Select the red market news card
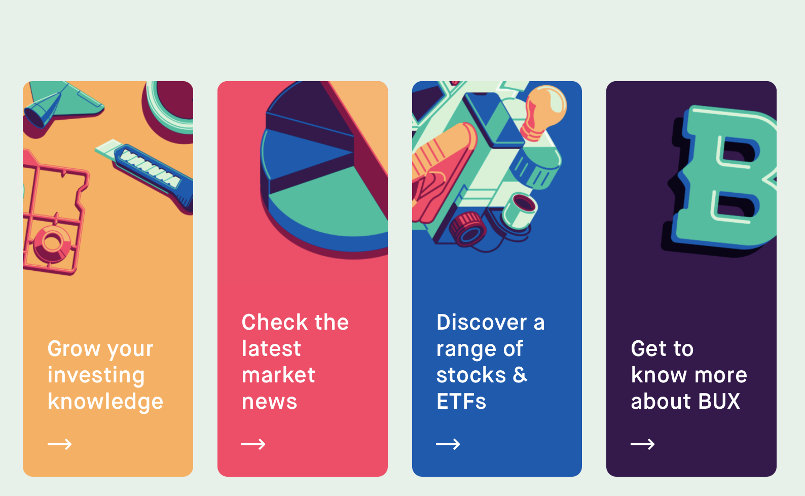The image size is (805, 496). pyautogui.click(x=303, y=279)
